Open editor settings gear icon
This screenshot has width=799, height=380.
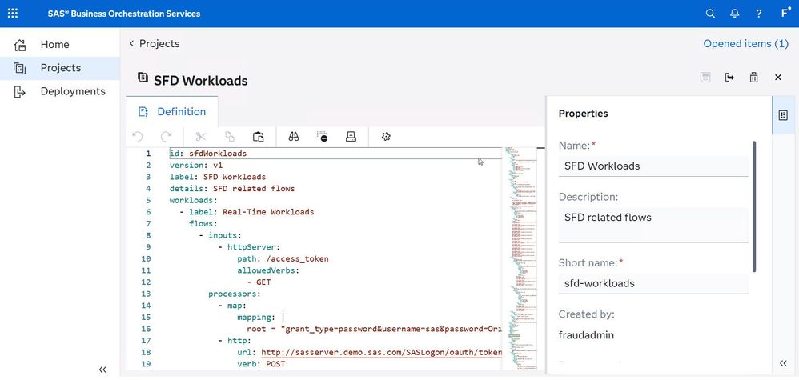click(386, 137)
